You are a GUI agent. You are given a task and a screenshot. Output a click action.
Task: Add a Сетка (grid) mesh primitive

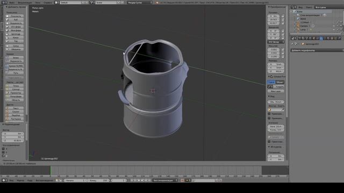pyautogui.click(x=15, y=46)
